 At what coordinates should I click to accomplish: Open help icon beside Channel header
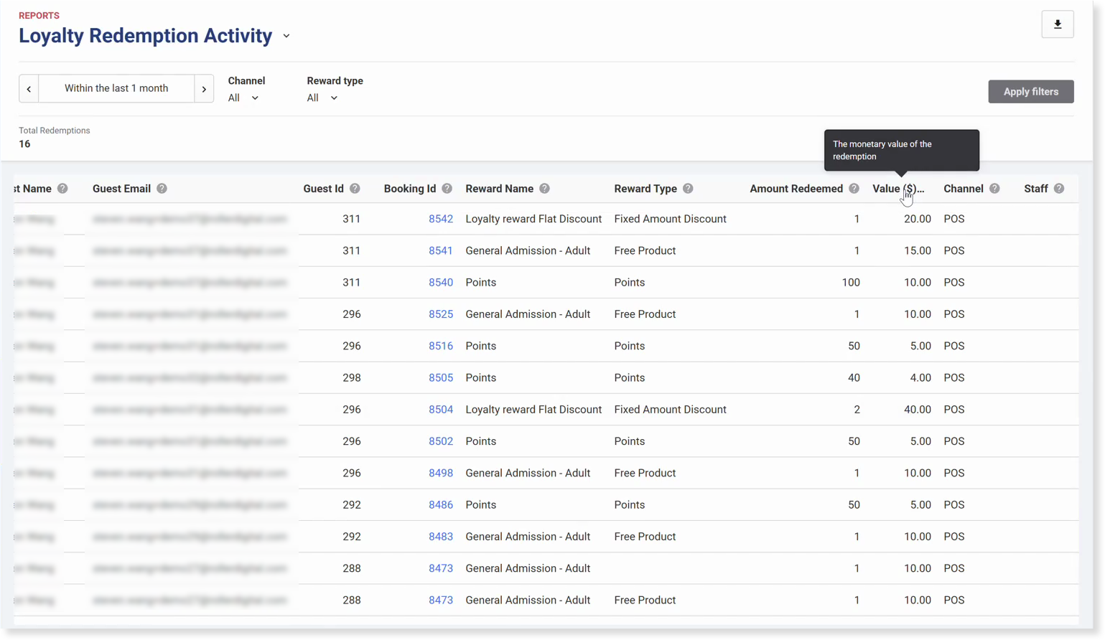(994, 189)
